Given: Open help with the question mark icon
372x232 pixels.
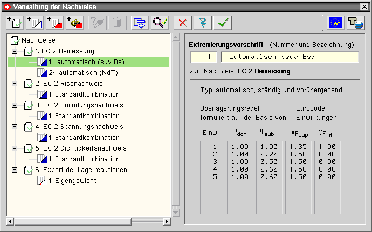Looking at the screenshot, I should click(x=202, y=23).
